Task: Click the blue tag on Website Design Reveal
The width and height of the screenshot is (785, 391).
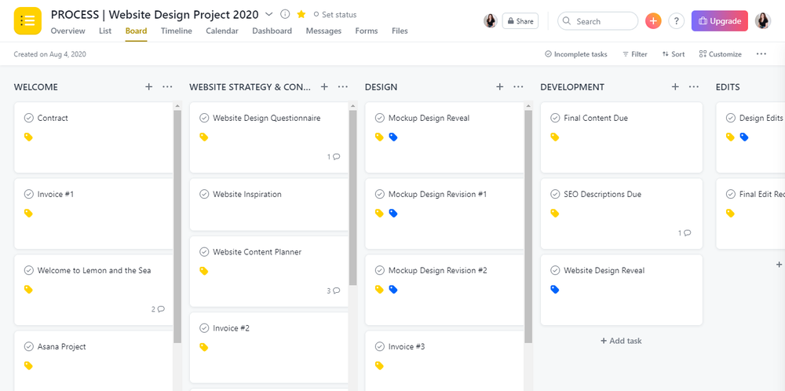Action: (x=554, y=290)
